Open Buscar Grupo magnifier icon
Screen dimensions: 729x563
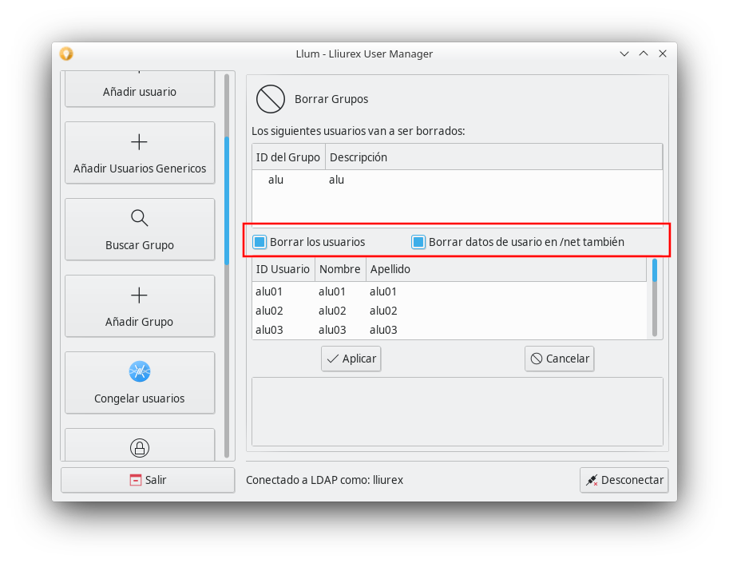[139, 218]
